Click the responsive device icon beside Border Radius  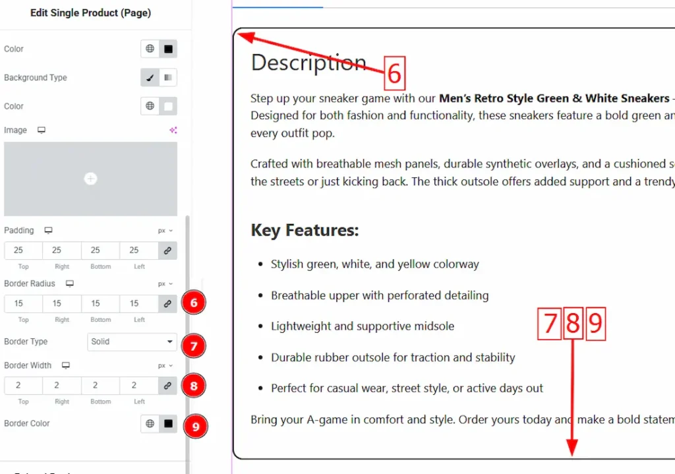tap(70, 283)
